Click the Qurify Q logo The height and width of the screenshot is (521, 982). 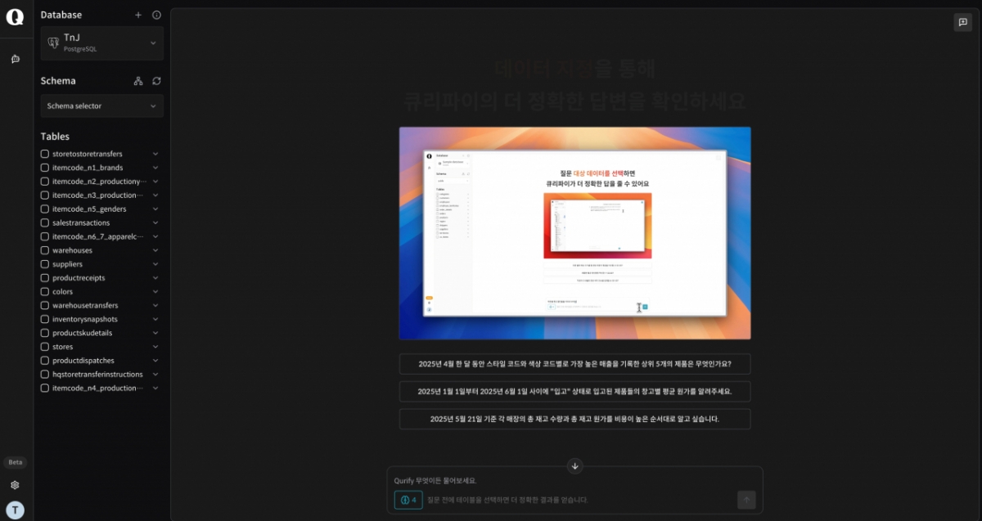point(15,16)
